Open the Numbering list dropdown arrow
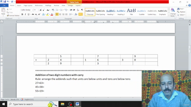The width and height of the screenshot is (191, 107). (64, 10)
